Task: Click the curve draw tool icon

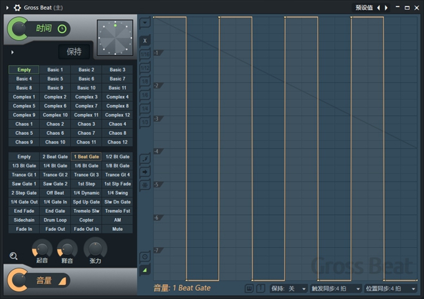Action: click(x=145, y=159)
